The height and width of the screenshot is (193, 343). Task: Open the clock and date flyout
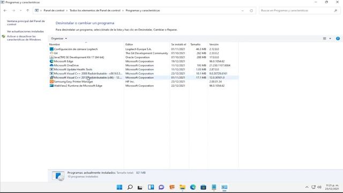(x=332, y=187)
